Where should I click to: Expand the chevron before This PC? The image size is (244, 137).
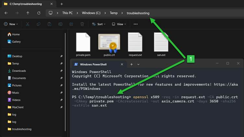(x=57, y=13)
